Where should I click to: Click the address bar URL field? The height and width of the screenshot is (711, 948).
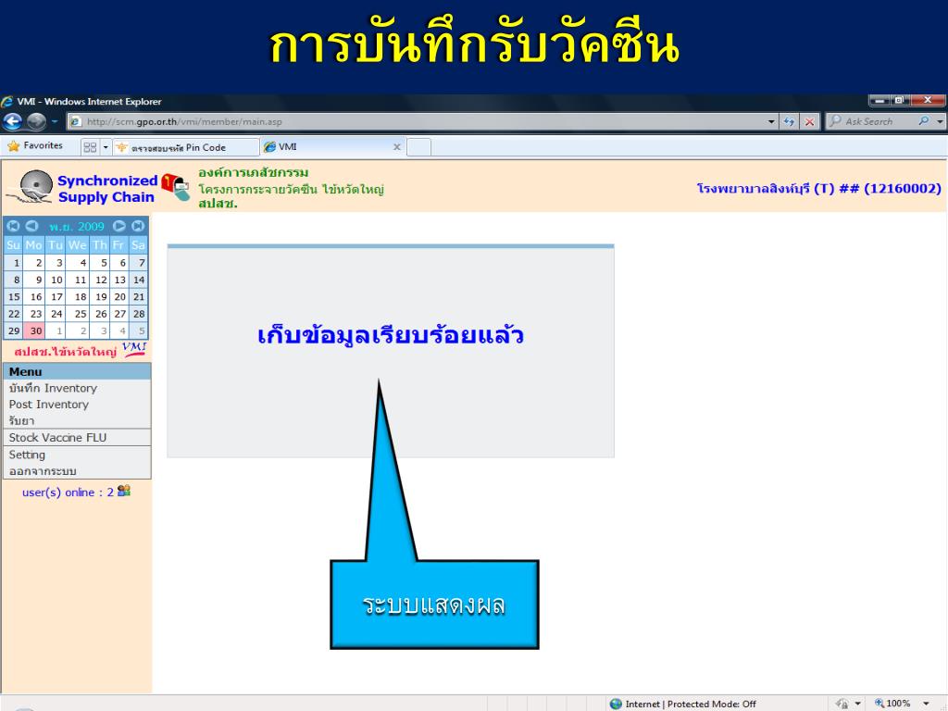pos(418,121)
